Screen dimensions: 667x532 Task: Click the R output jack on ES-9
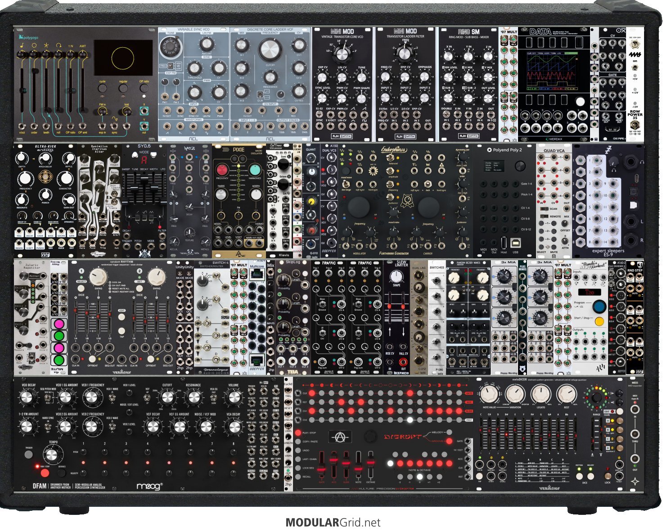tap(631, 241)
